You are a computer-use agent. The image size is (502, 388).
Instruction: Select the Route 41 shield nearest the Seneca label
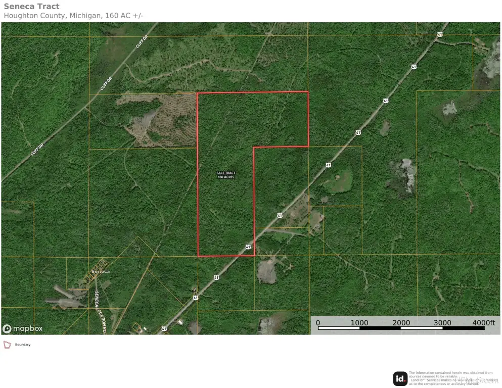point(195,298)
